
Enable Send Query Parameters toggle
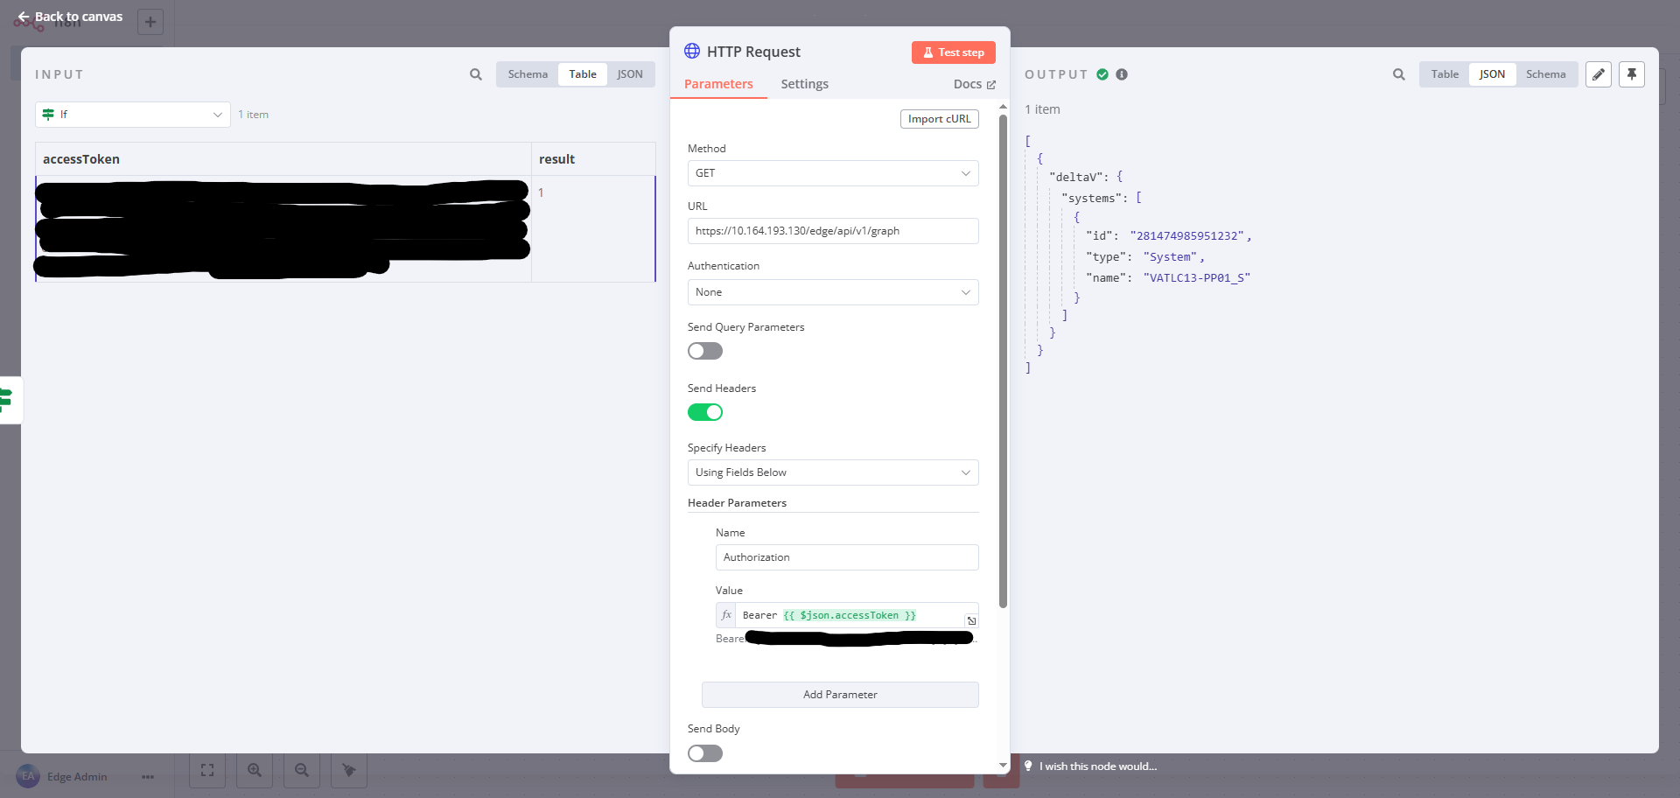coord(704,351)
